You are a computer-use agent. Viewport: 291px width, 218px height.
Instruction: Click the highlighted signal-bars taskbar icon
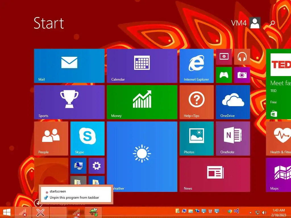click(x=76, y=212)
